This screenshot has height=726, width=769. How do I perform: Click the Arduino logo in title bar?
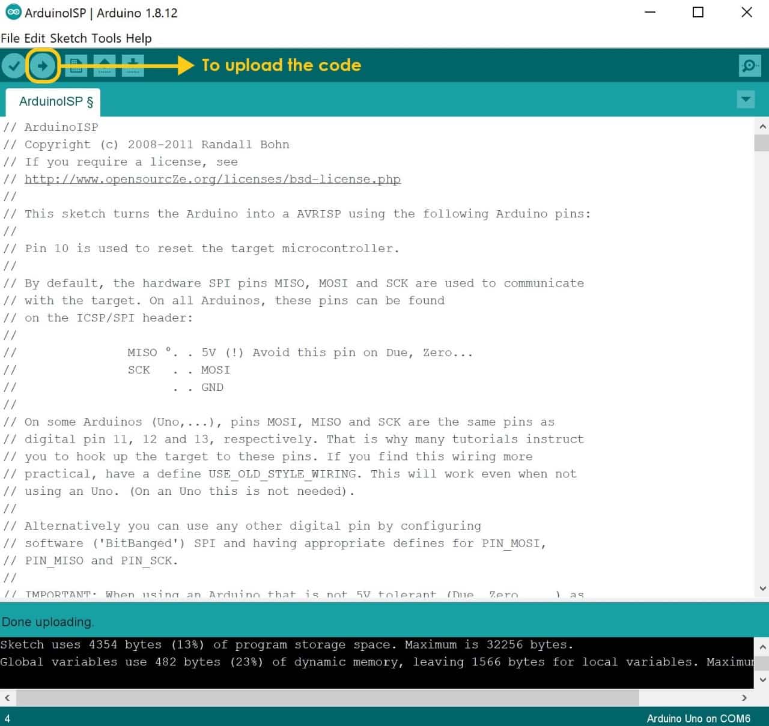click(x=13, y=12)
